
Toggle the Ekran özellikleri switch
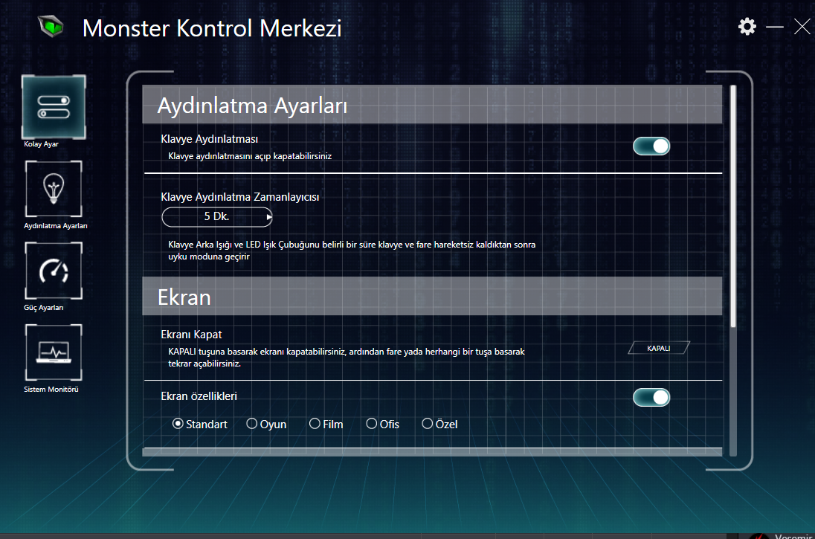(651, 398)
